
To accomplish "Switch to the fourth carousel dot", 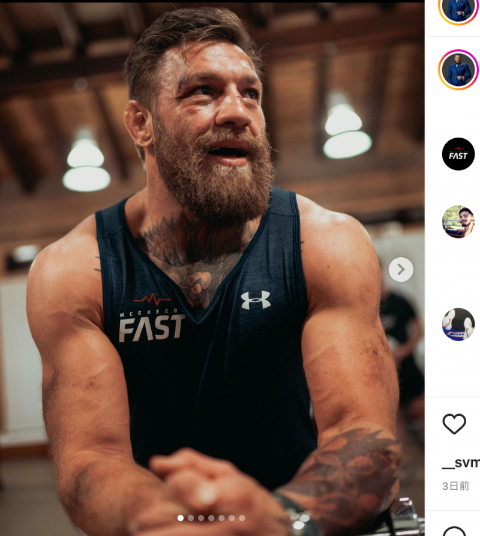I will pyautogui.click(x=211, y=518).
